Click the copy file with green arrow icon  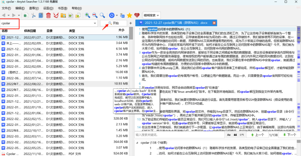pyautogui.click(x=71, y=15)
